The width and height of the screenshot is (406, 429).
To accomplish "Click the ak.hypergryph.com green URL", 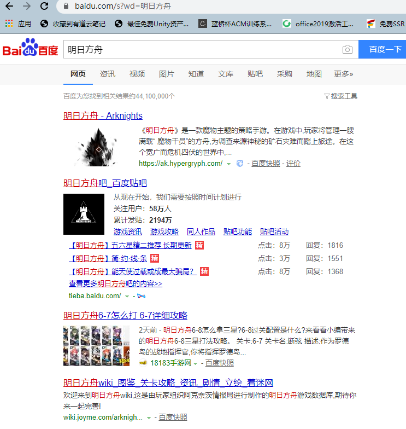I will click(180, 163).
